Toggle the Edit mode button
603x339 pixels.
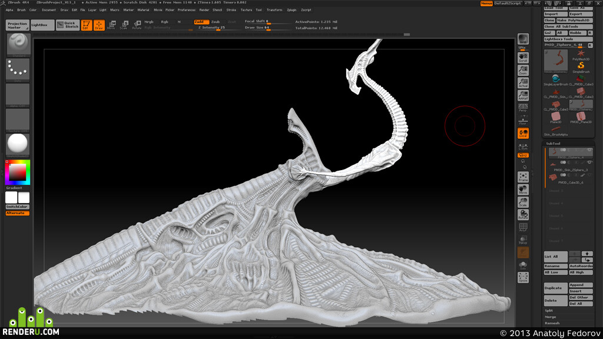coord(87,25)
